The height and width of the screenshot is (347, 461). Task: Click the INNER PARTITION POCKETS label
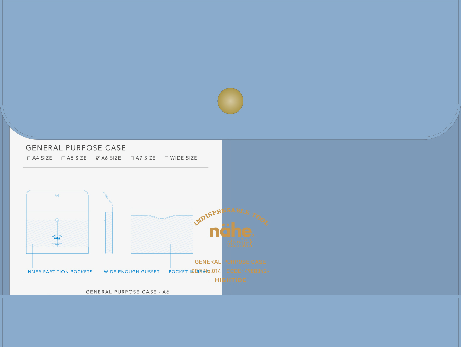pyautogui.click(x=59, y=272)
